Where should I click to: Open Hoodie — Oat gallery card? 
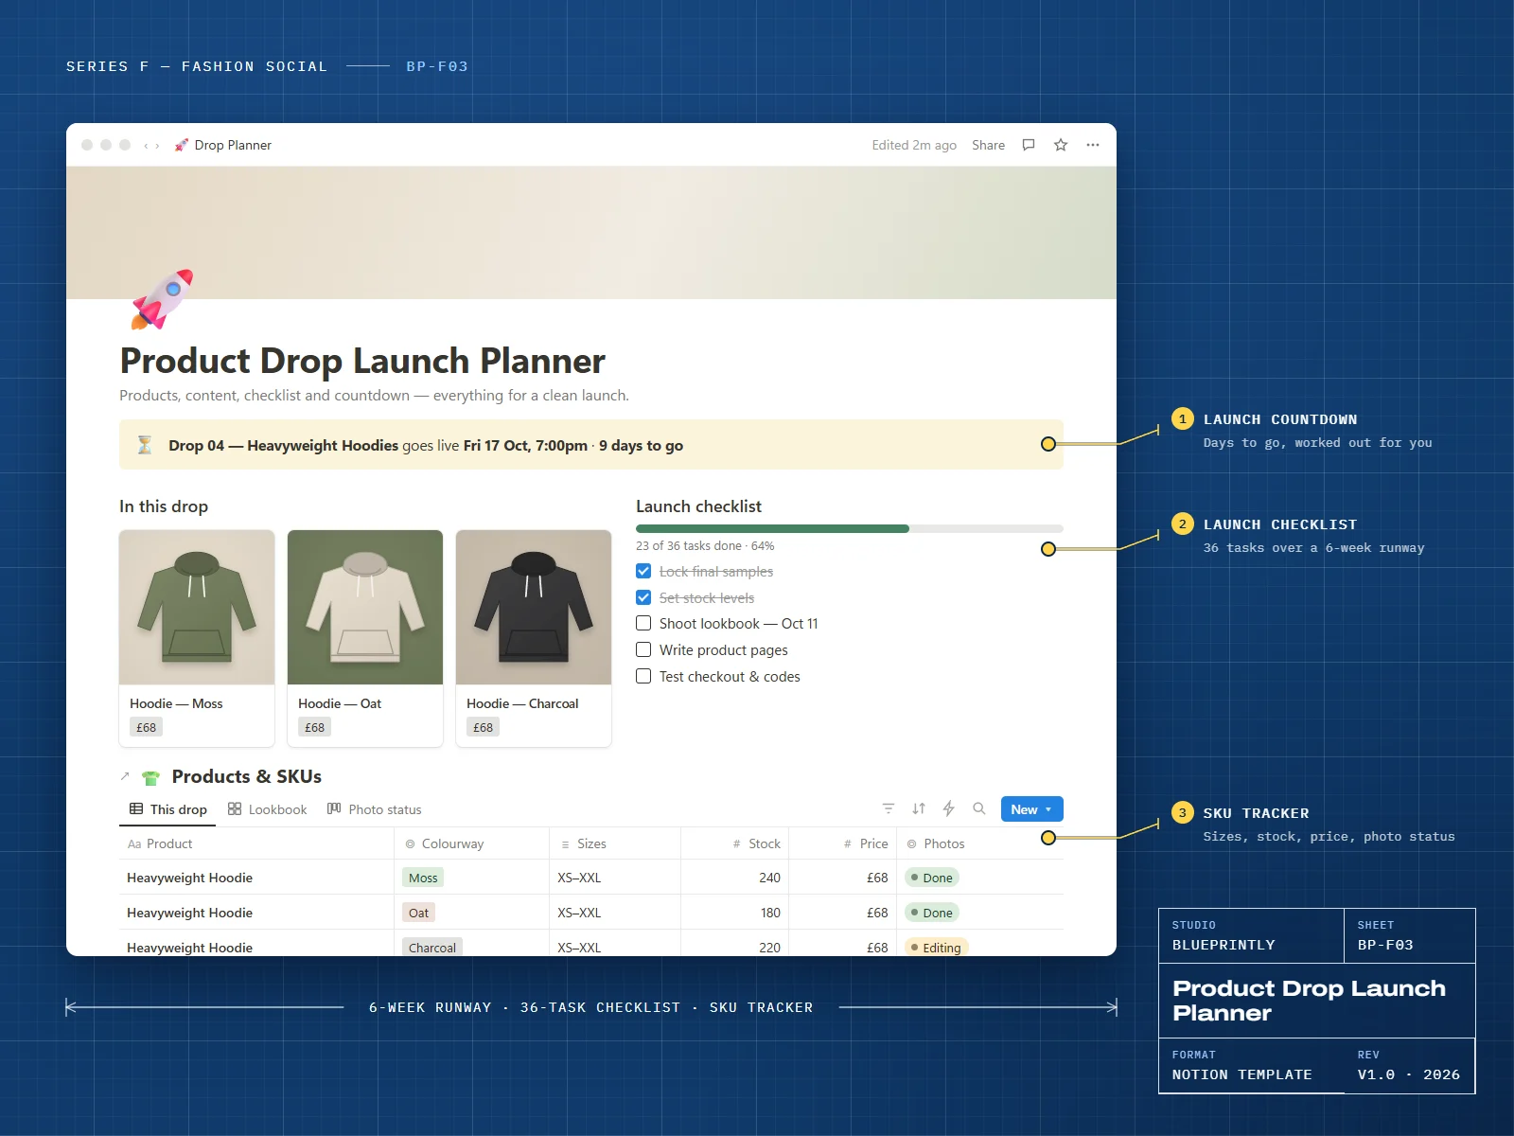365,638
